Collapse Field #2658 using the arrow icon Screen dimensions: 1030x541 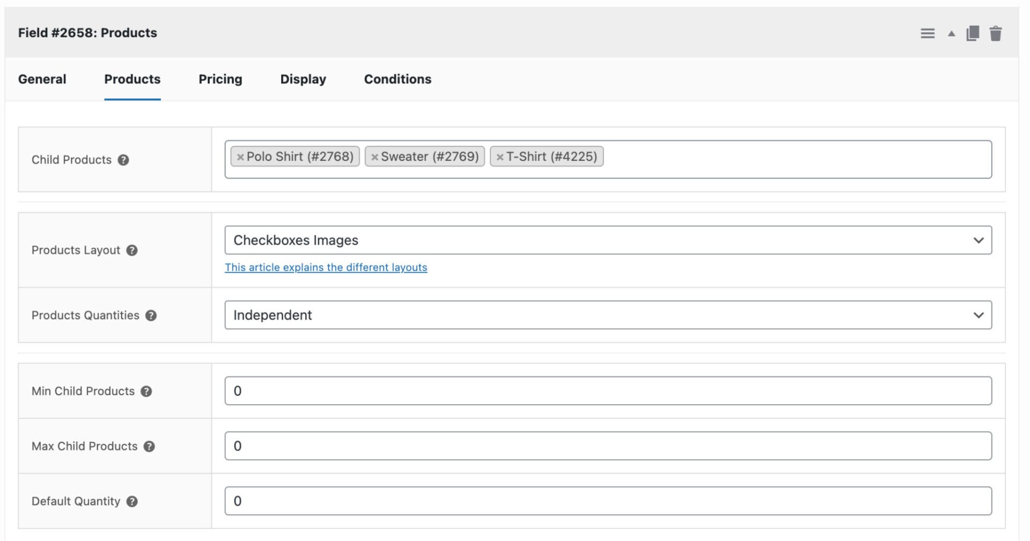(951, 33)
